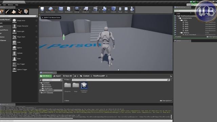Expand the C++ Classes tree node
Viewport: 217px width, 122px height.
point(40,93)
